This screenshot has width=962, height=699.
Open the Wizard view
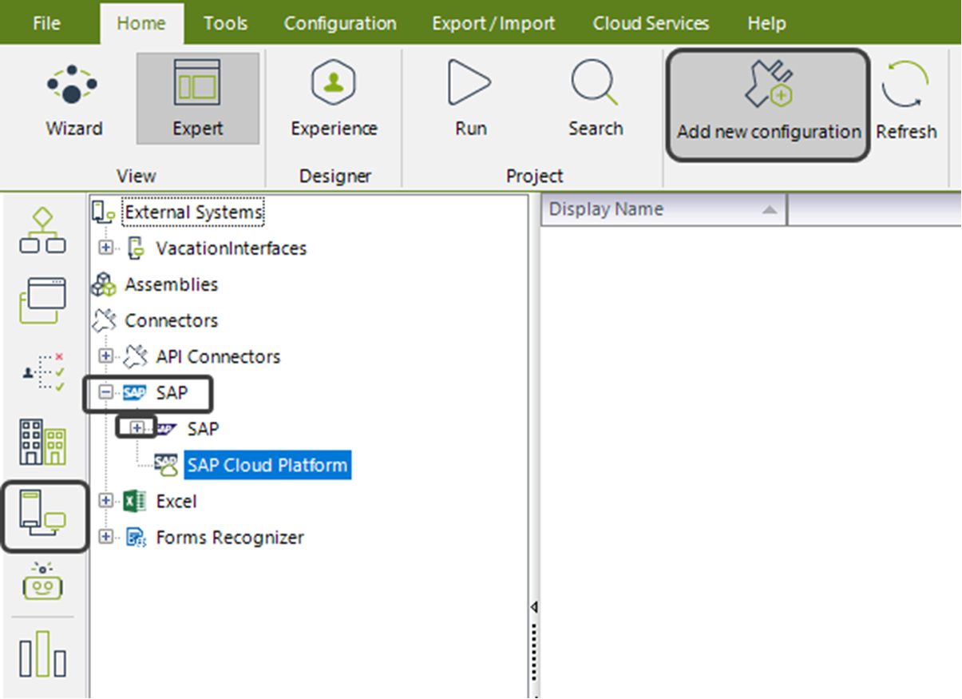click(x=73, y=99)
